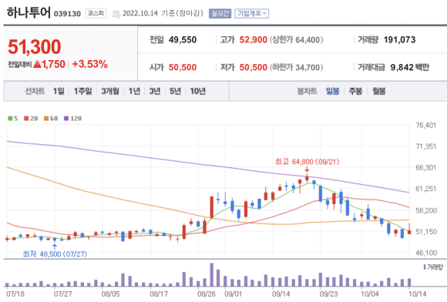Click the 거래량 191,073 value

(x=399, y=39)
